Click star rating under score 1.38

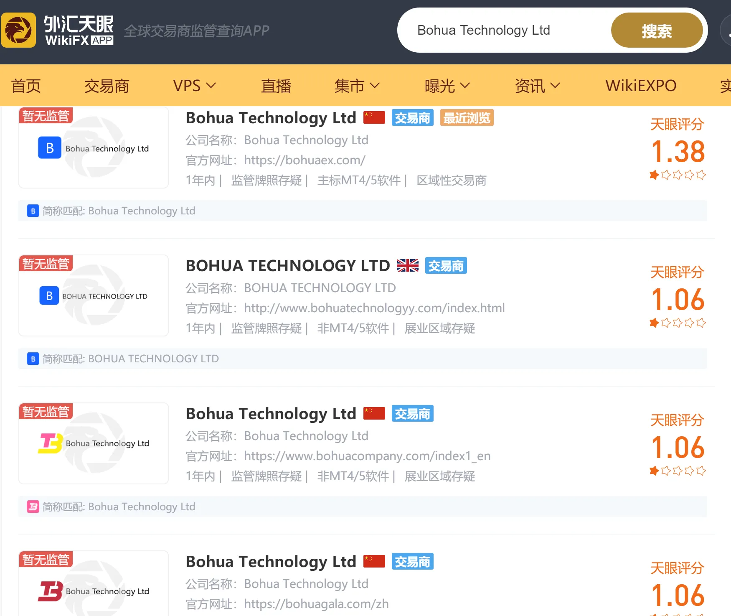[x=678, y=175]
